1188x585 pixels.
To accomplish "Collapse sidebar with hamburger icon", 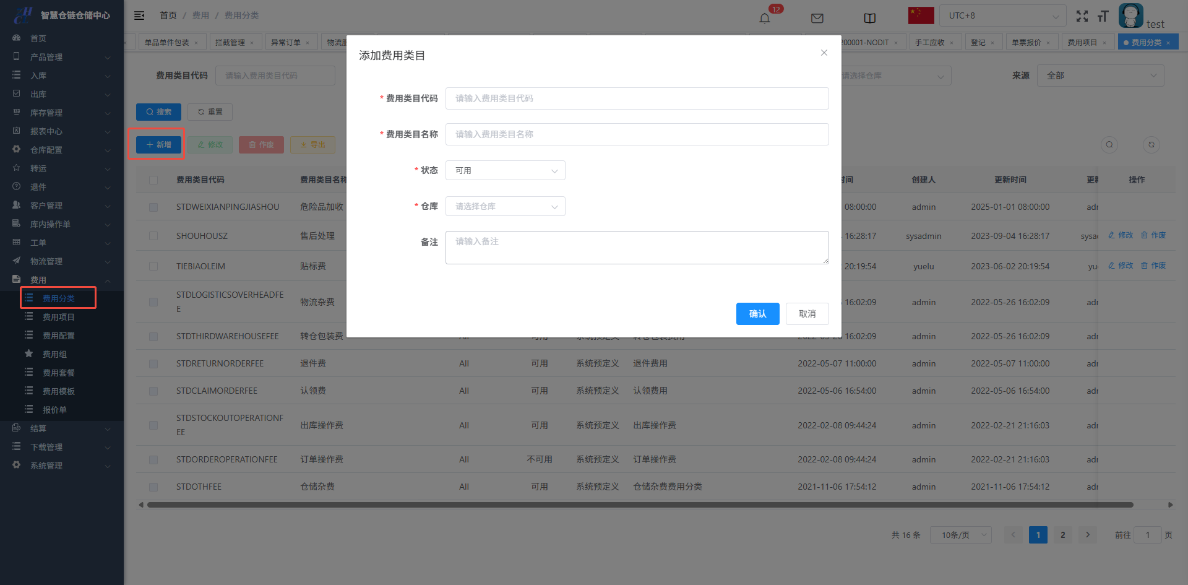I will click(x=139, y=15).
